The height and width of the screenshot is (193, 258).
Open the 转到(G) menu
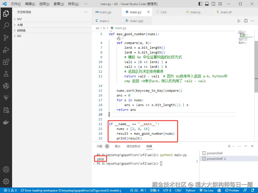coord(73,4)
